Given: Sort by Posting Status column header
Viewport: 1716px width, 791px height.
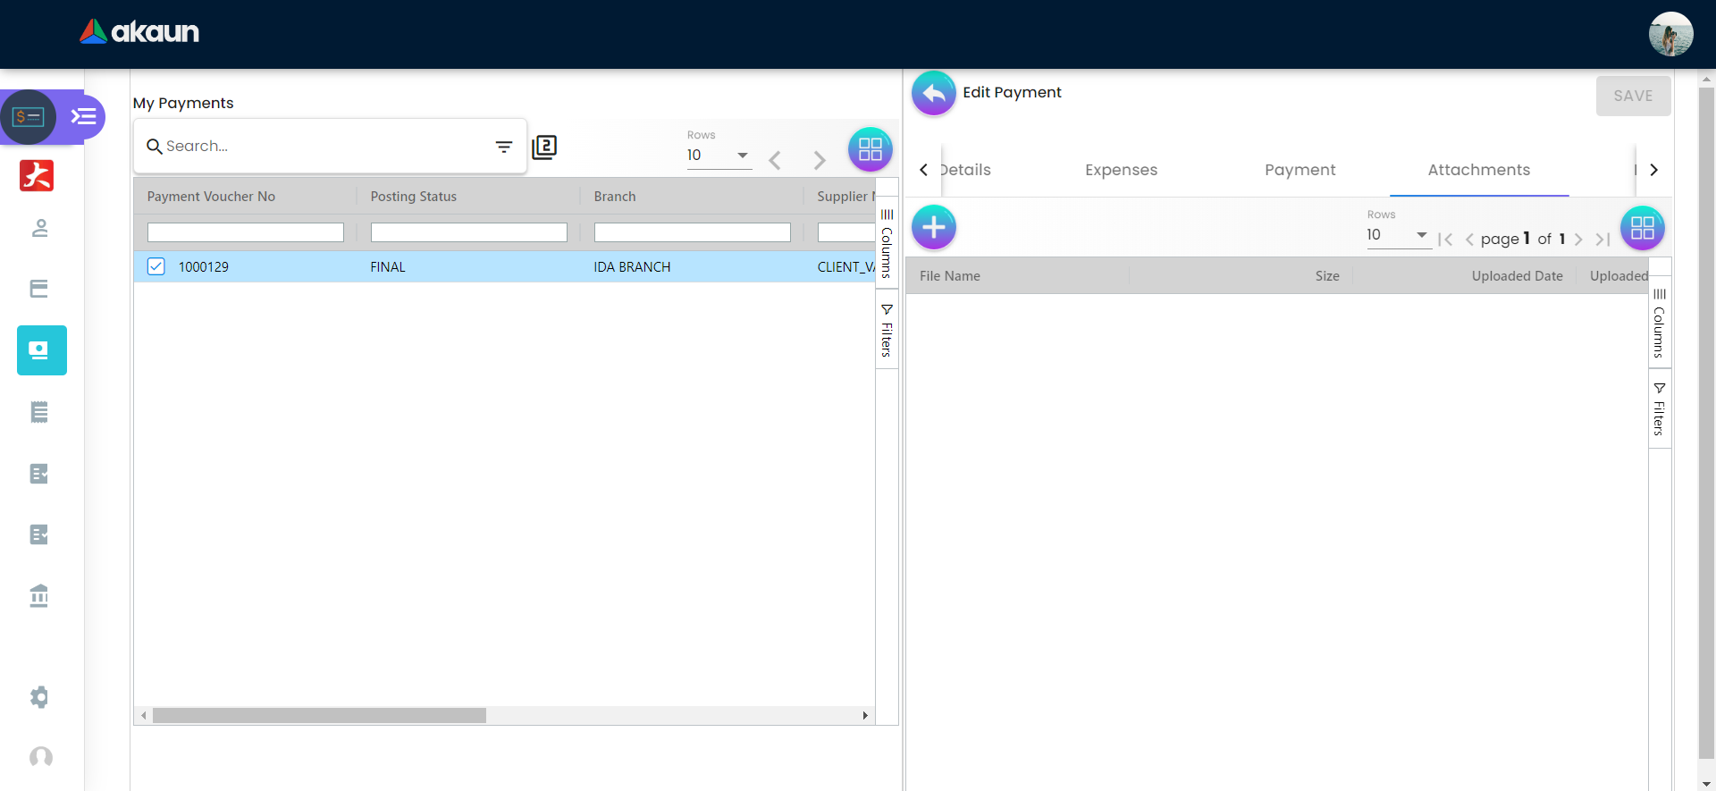Looking at the screenshot, I should coord(414,197).
